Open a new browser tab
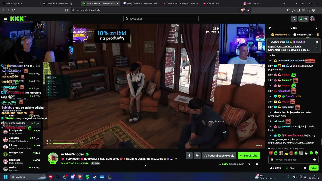This screenshot has height=181, width=322. 284,3
